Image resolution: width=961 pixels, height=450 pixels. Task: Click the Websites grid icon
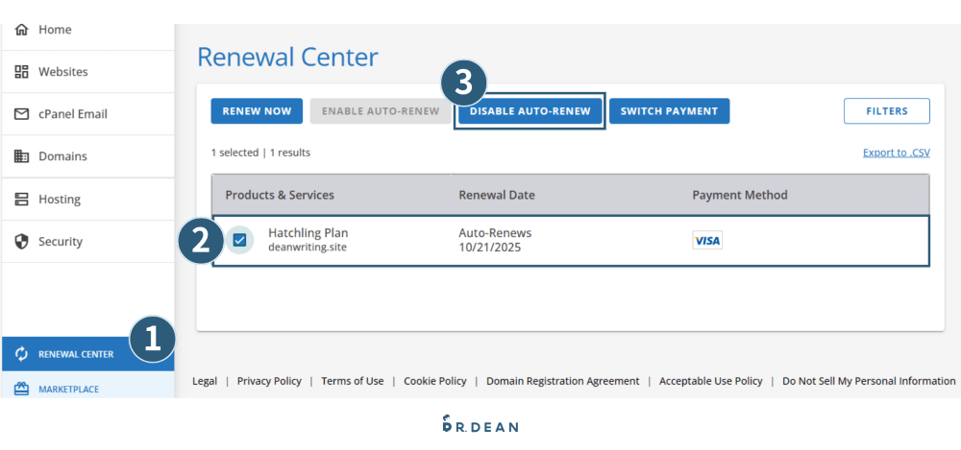tap(21, 72)
